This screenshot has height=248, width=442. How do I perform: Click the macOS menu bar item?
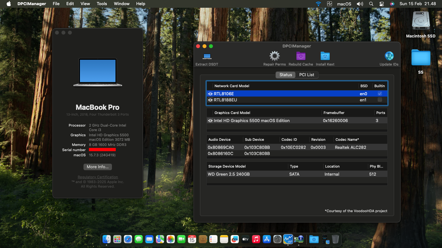pos(344,4)
